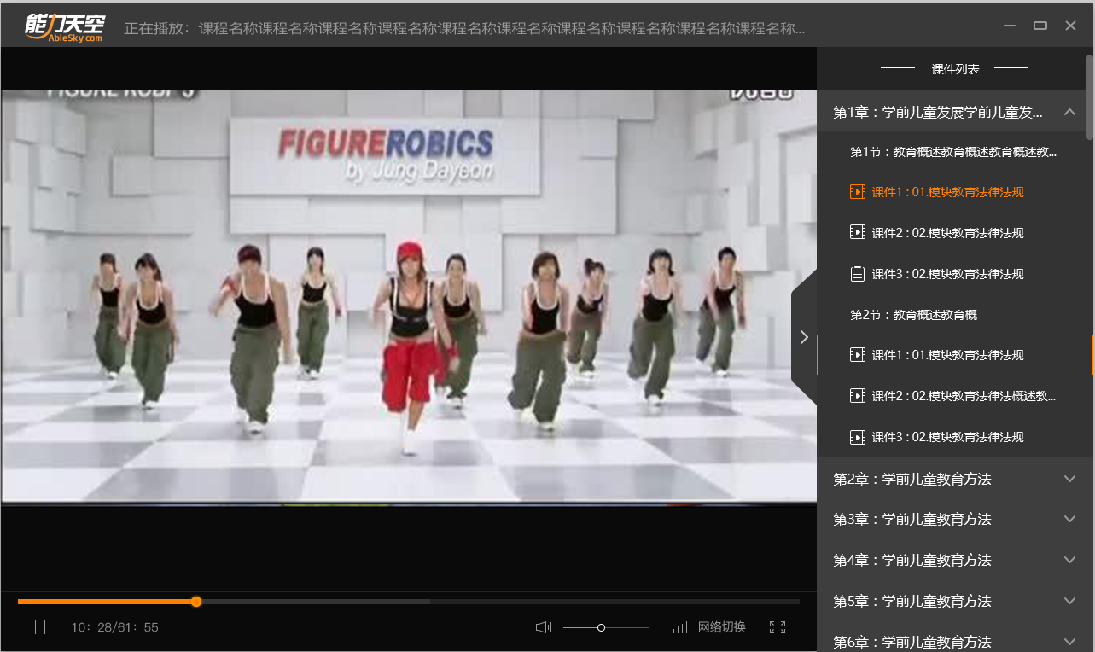The height and width of the screenshot is (652, 1095).
Task: Click document icon for 课件3 in section 1
Action: coord(858,274)
